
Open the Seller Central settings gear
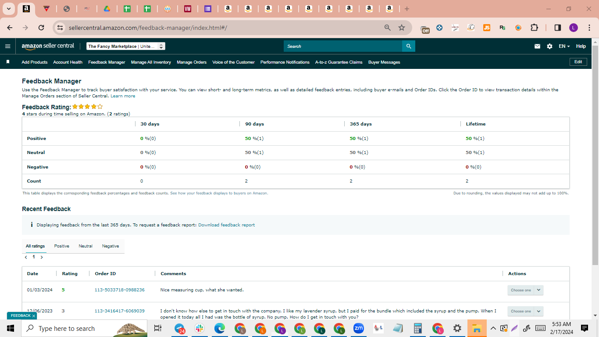549,46
